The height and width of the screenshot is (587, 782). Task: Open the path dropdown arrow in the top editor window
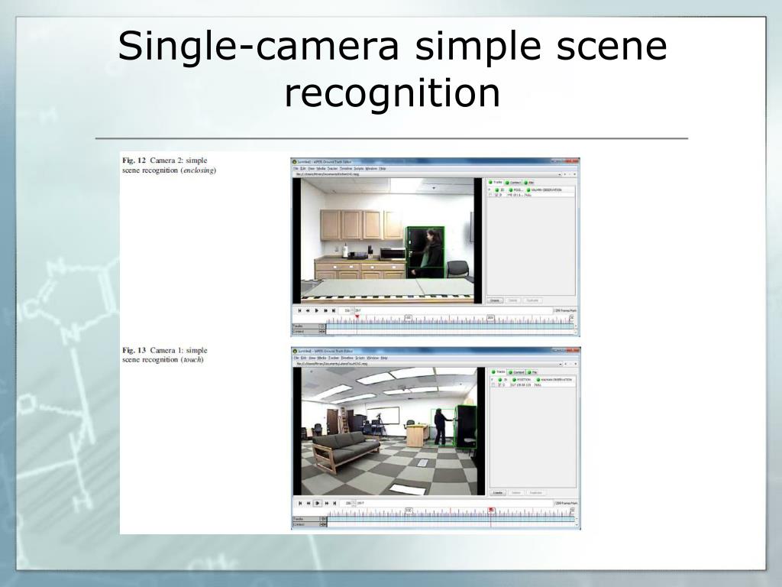tap(560, 174)
